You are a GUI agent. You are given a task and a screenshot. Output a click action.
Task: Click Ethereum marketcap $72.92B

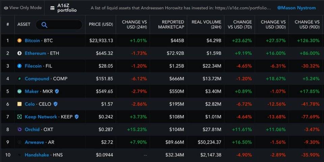[175, 53]
